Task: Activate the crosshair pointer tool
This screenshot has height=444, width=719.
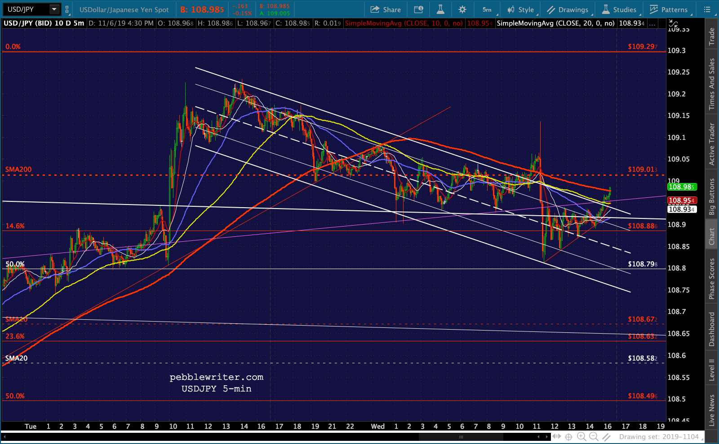Action: tap(569, 437)
